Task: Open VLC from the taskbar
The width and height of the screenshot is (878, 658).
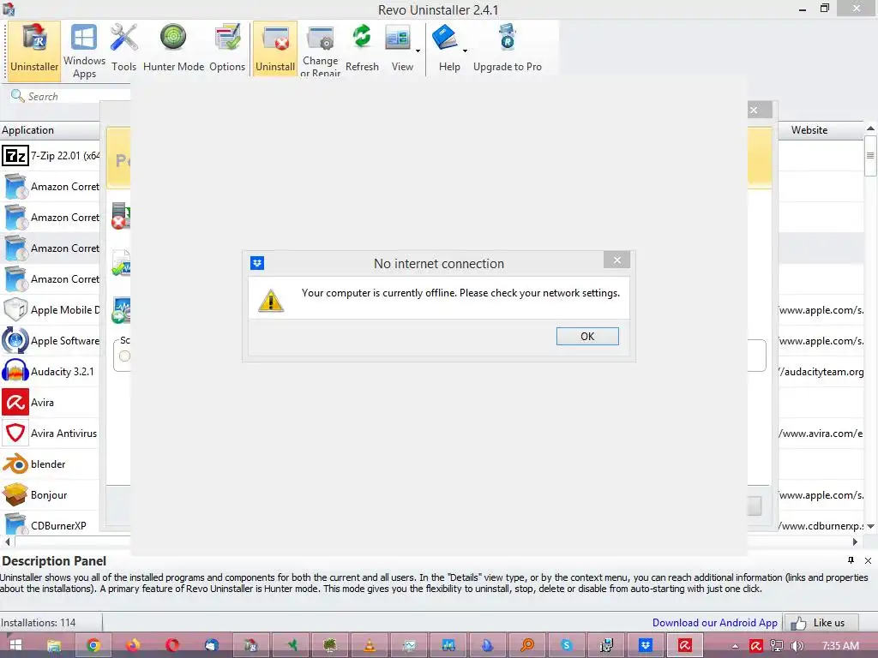Action: point(370,645)
